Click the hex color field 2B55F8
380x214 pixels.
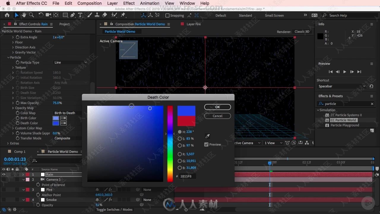click(188, 176)
